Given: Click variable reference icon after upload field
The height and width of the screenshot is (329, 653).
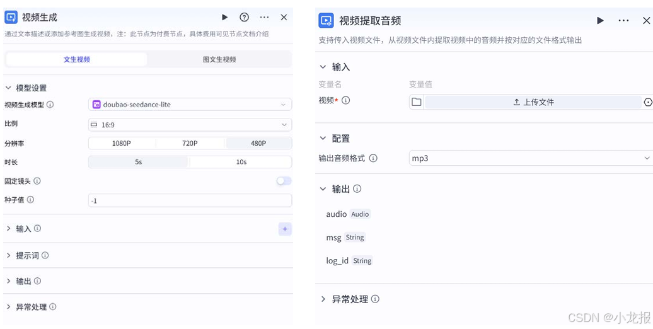Looking at the screenshot, I should pos(648,102).
